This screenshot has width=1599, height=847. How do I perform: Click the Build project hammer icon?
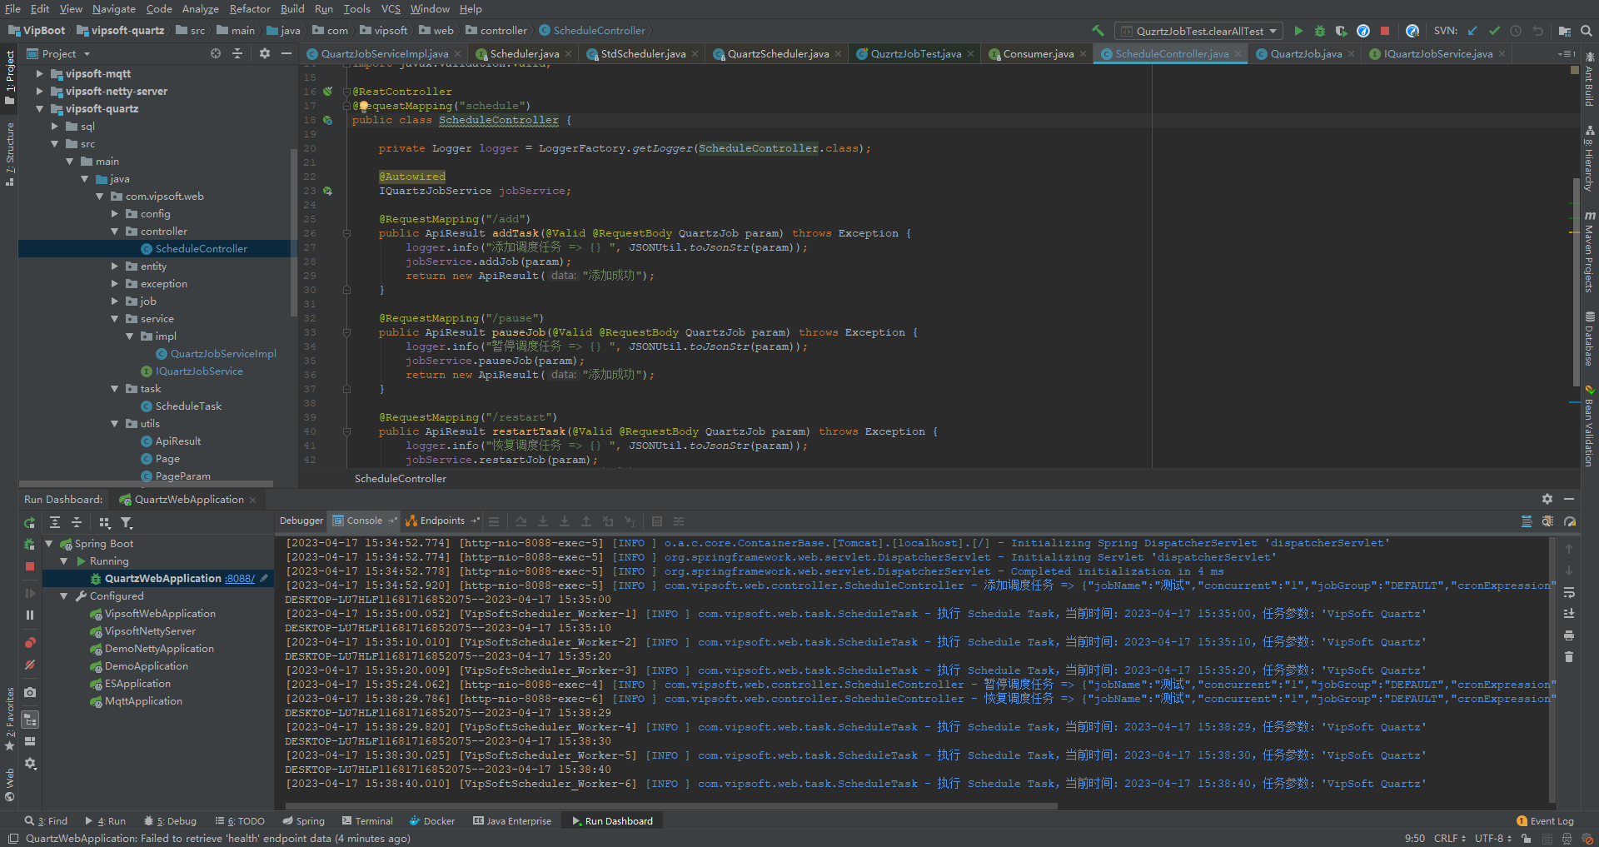coord(1098,31)
